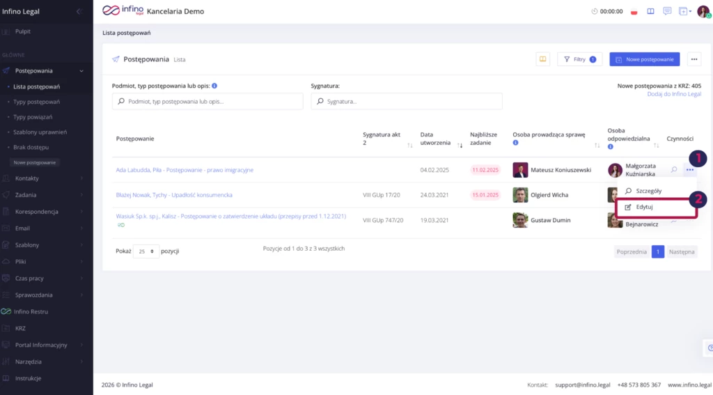Viewport: 713px width, 395px height.
Task: Sort by Data utworzenia column arrows
Action: 460,146
